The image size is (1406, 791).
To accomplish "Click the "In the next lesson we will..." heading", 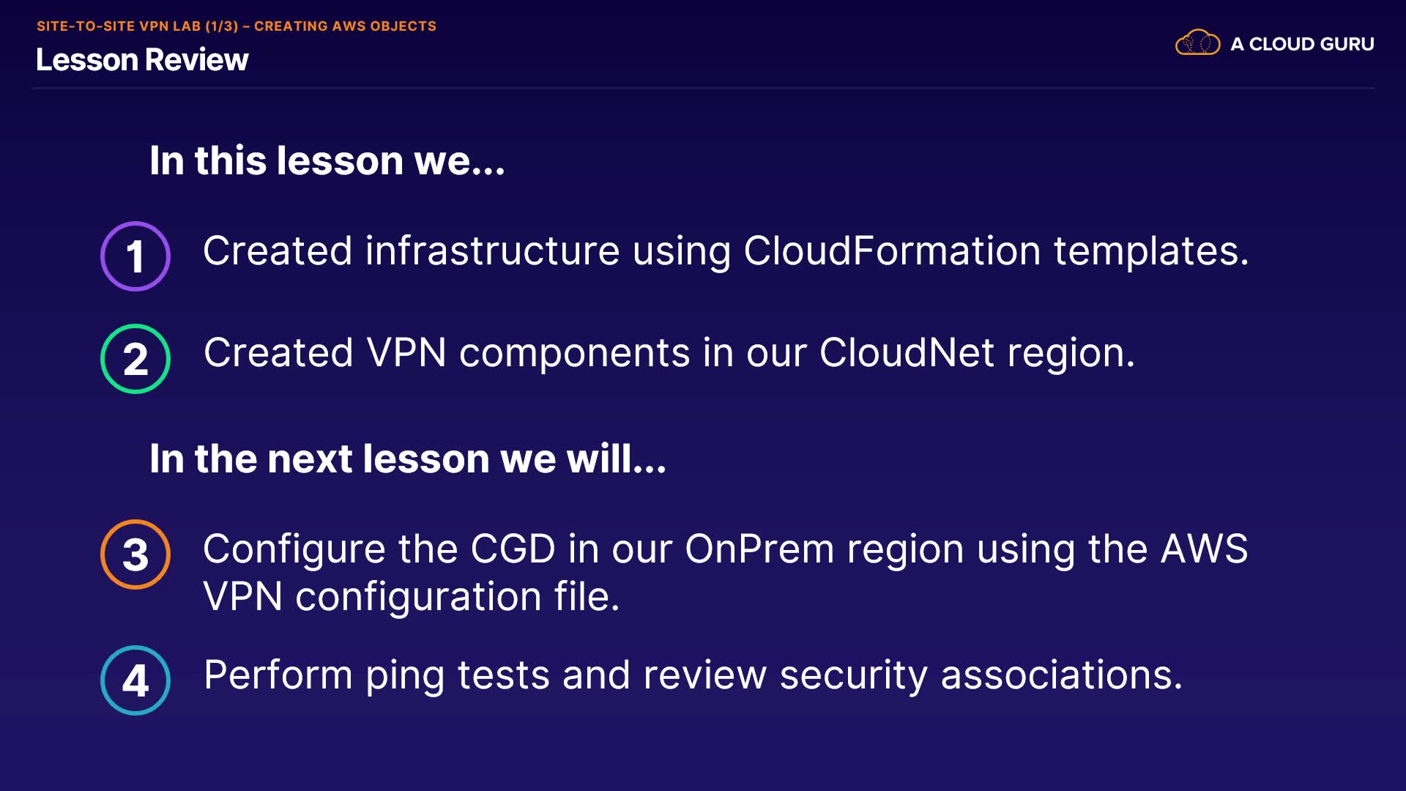I will (407, 458).
